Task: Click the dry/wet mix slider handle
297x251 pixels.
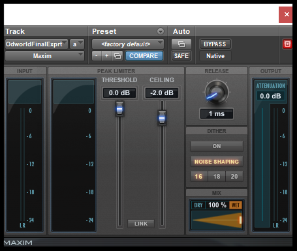Action: click(240, 220)
